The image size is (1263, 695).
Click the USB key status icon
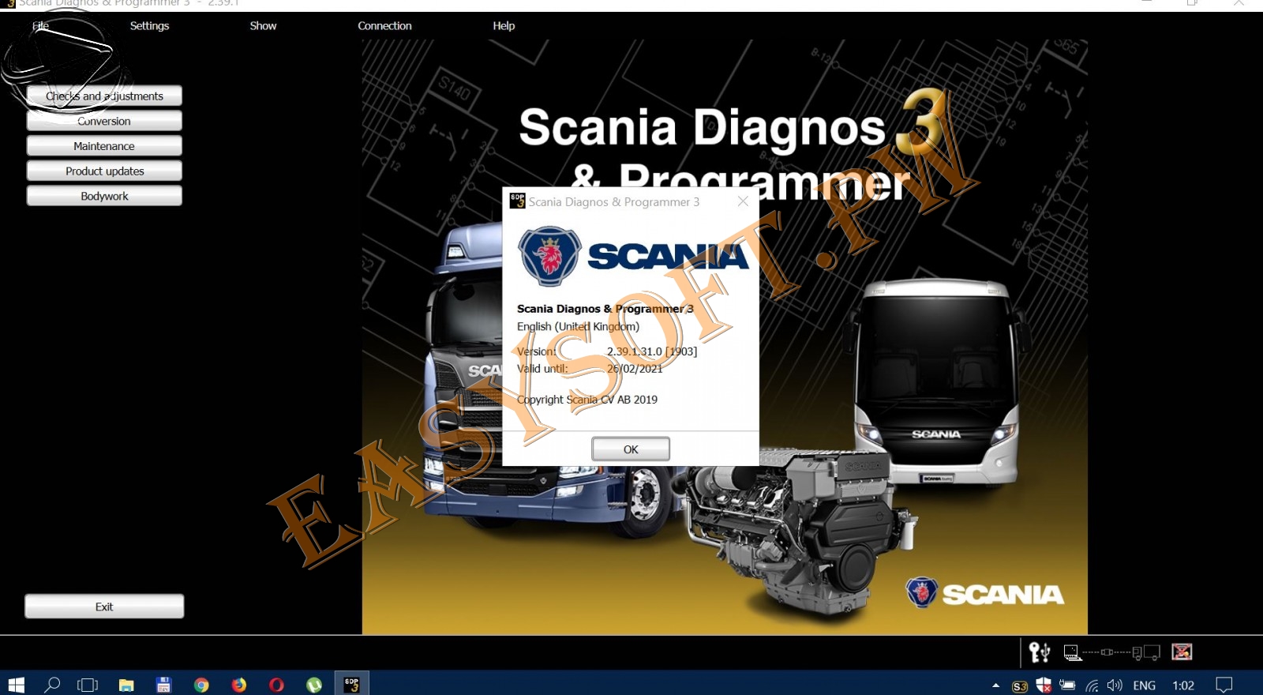tap(1039, 652)
